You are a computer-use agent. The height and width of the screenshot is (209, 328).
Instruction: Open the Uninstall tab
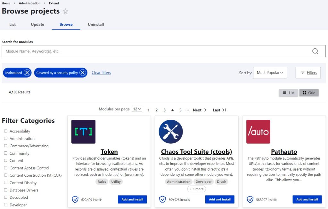coord(96,24)
